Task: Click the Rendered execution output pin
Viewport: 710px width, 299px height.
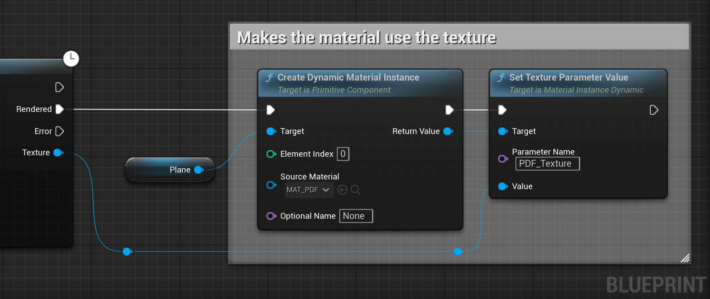Action: pyautogui.click(x=60, y=109)
